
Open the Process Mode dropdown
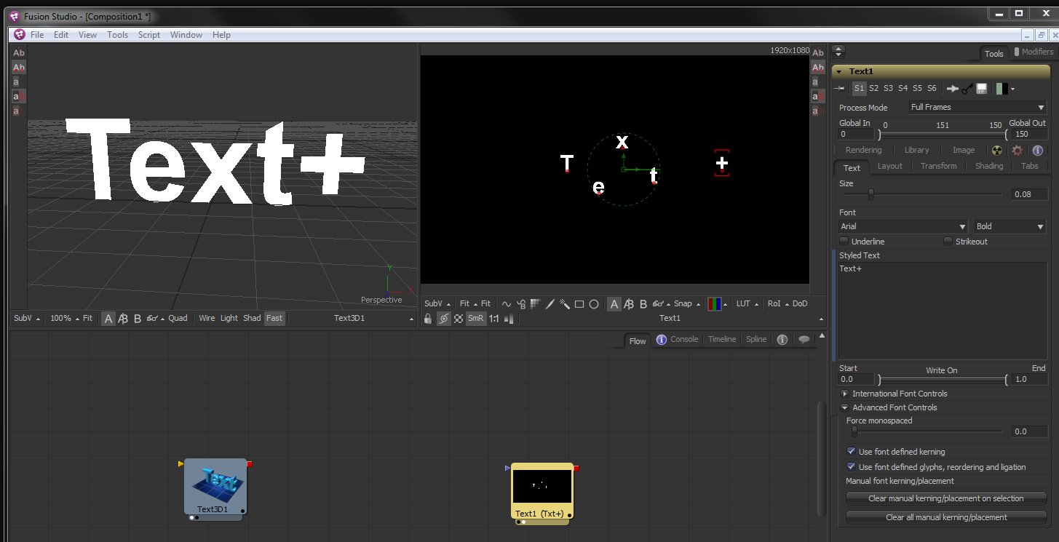coord(977,107)
